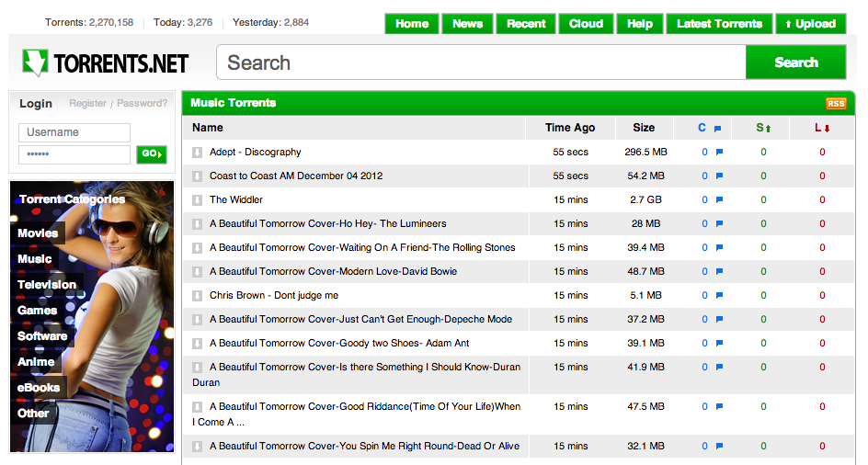Click comment flag for Adept - Discography
This screenshot has width=868, height=465.
tap(719, 153)
